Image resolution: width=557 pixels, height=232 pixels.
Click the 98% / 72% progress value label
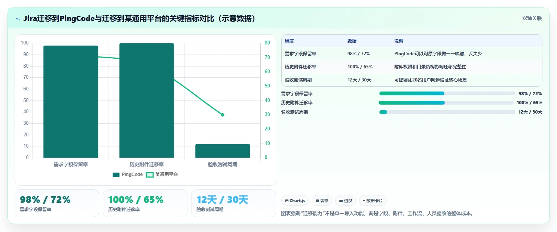coord(530,94)
